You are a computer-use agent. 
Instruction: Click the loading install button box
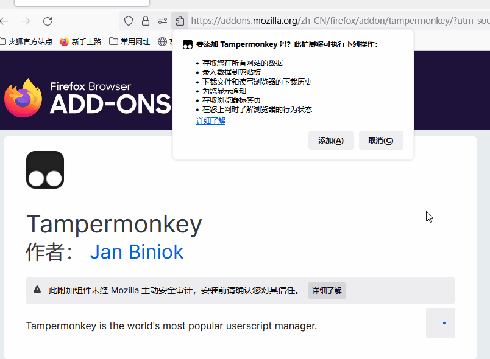tap(441, 323)
